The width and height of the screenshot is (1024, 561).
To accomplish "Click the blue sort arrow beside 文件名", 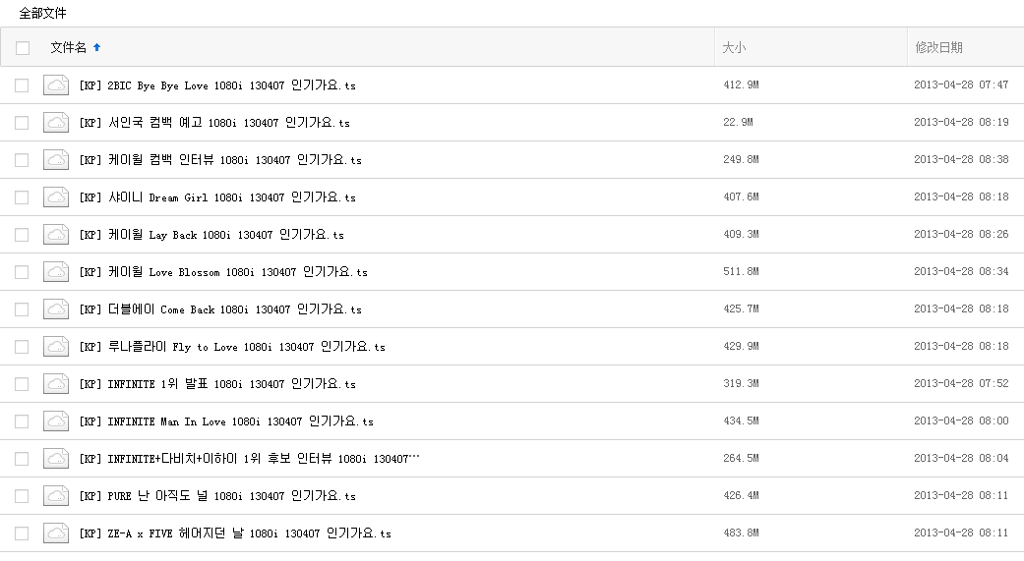I will [96, 47].
